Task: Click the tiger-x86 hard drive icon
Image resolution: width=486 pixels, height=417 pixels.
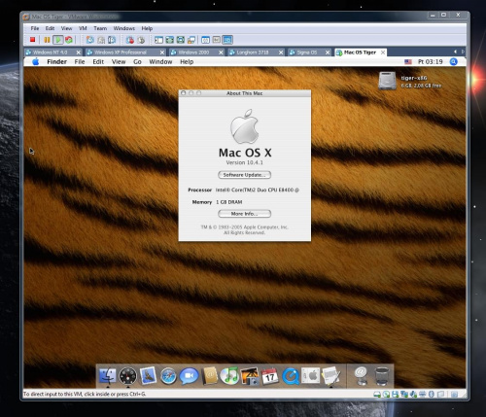Action: pyautogui.click(x=387, y=81)
